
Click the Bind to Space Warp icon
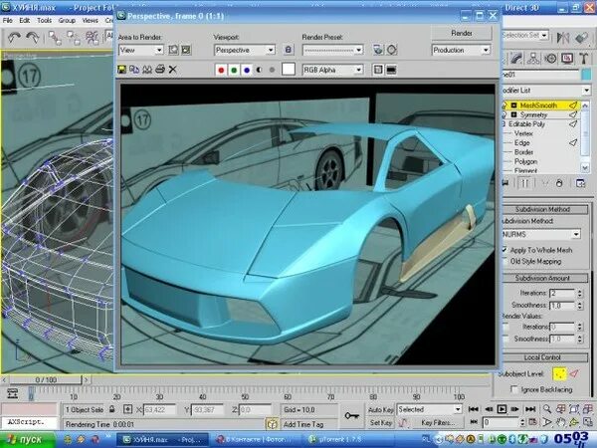[92, 38]
